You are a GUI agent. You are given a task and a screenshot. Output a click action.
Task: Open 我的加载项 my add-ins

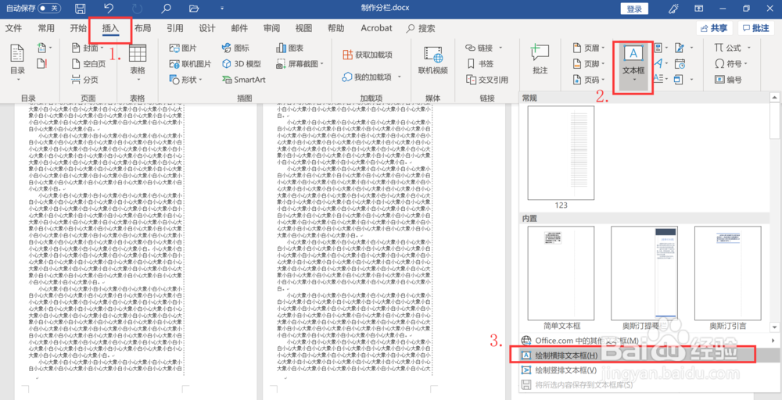point(371,77)
